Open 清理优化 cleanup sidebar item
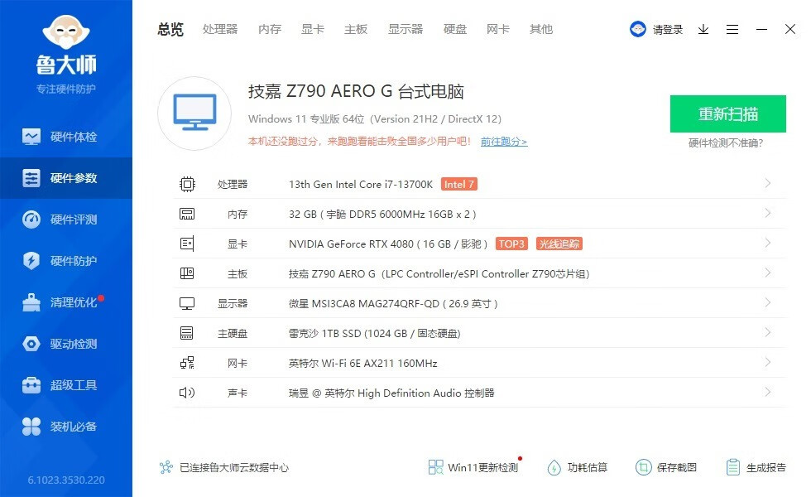The width and height of the screenshot is (811, 497). point(66,302)
